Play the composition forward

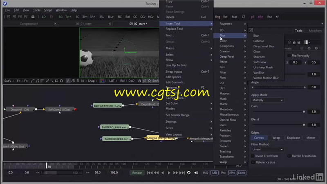[x=169, y=173]
